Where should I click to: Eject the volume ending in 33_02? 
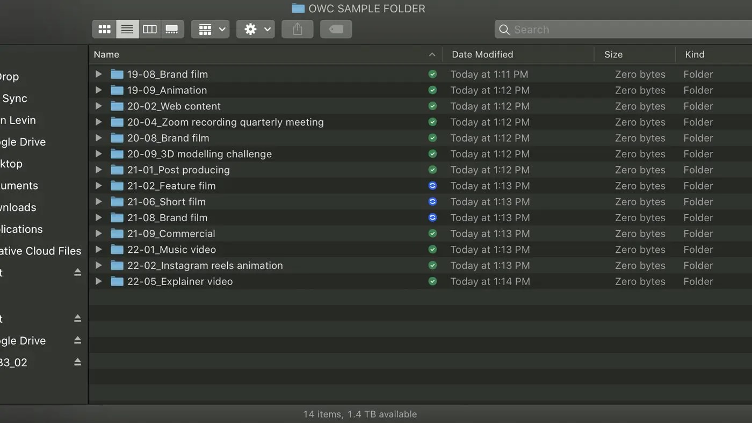coord(77,362)
